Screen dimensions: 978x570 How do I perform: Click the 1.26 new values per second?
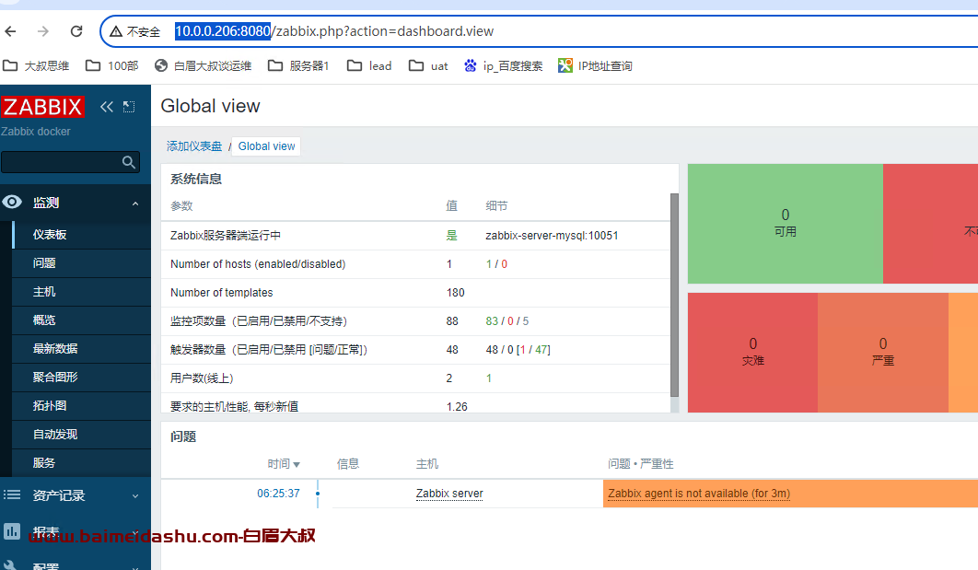457,407
